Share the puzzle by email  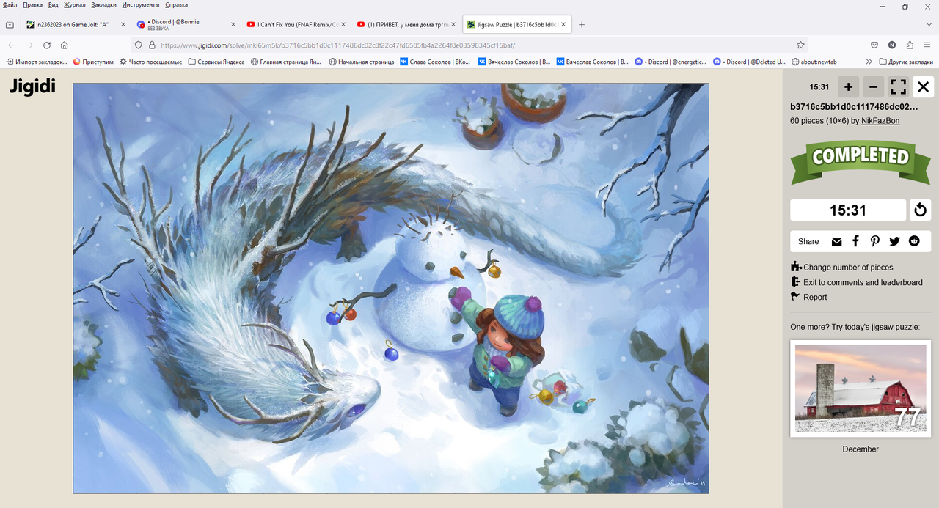coord(836,241)
